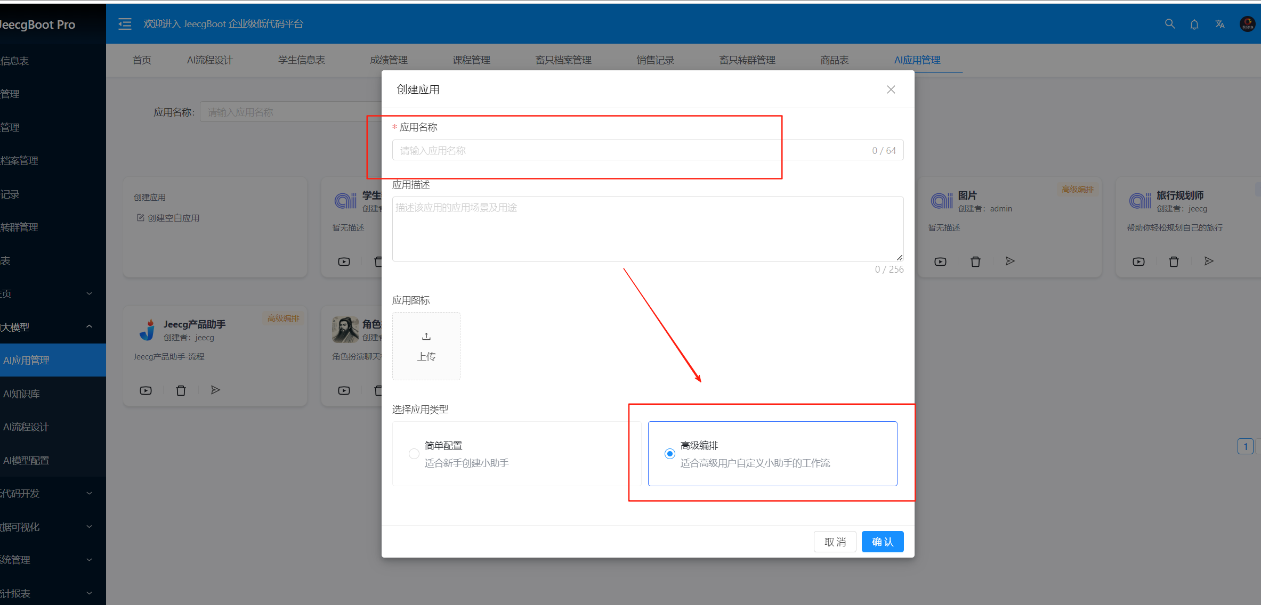Open the search icon in the top bar
The height and width of the screenshot is (605, 1261).
click(x=1169, y=24)
